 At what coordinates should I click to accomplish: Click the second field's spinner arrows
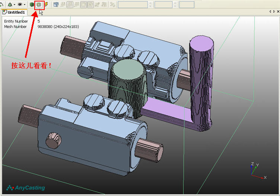point(175,4)
